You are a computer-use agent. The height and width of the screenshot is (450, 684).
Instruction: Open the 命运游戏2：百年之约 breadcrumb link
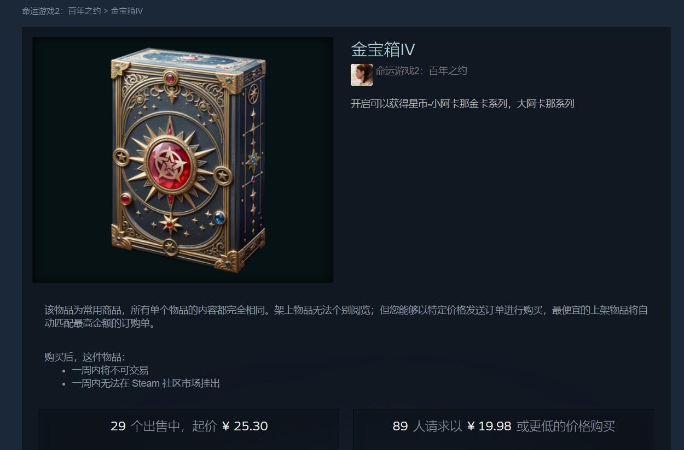(x=61, y=11)
